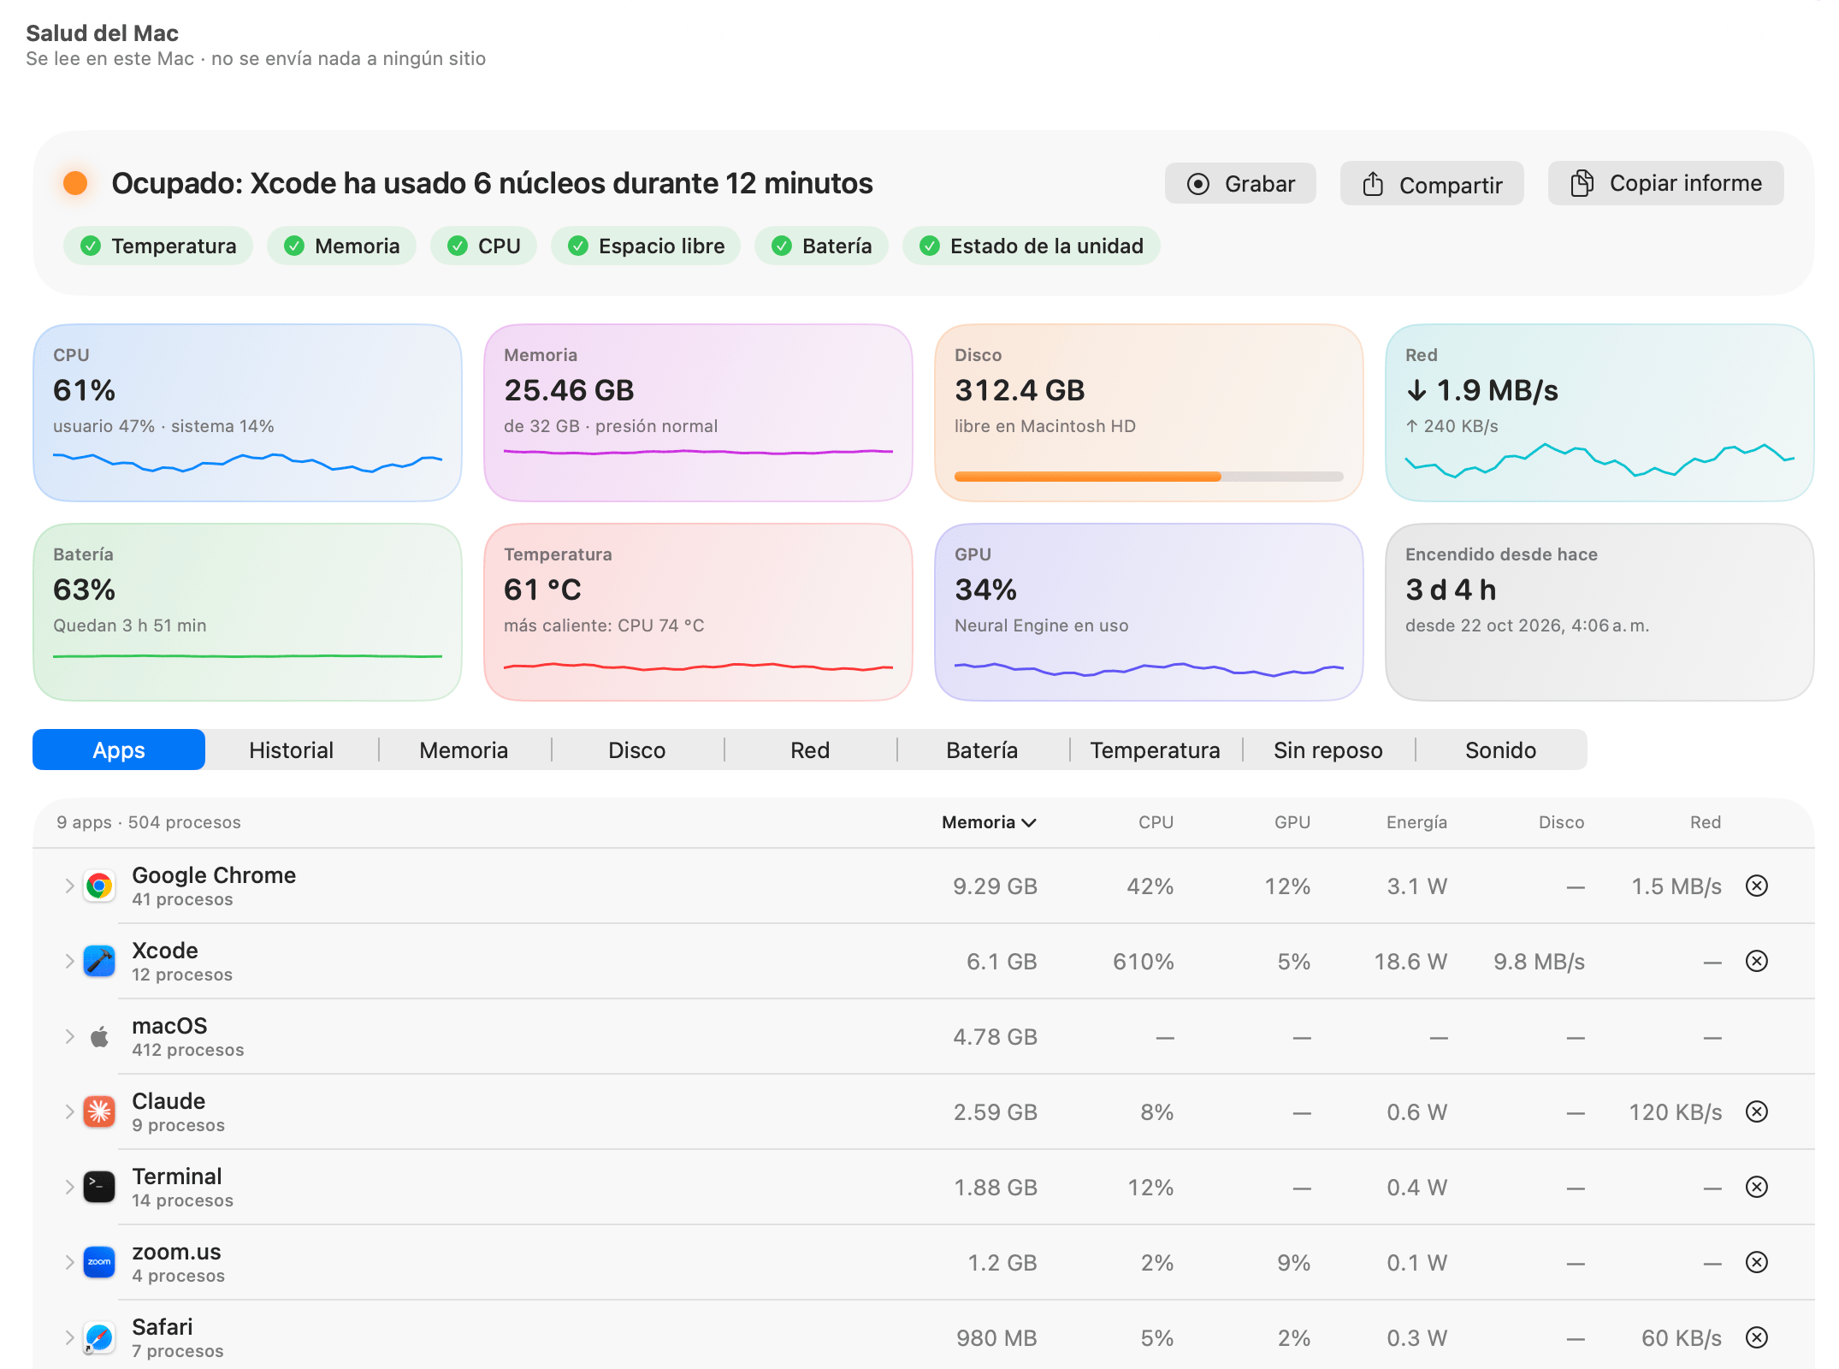Quit Google Chrome with its X icon
The width and height of the screenshot is (1839, 1369).
pyautogui.click(x=1757, y=886)
